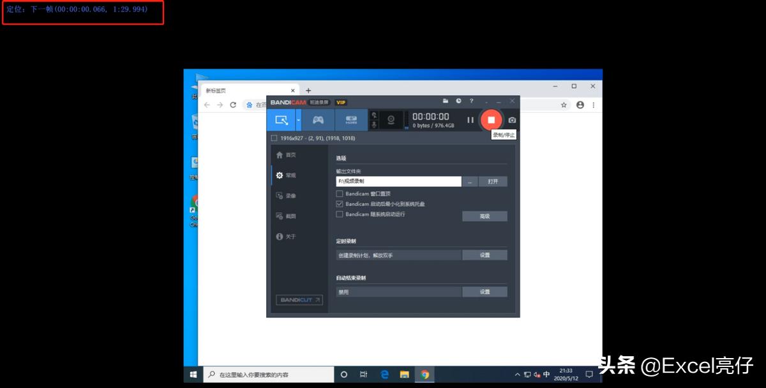Bookmark page with Chrome star icon

(564, 104)
